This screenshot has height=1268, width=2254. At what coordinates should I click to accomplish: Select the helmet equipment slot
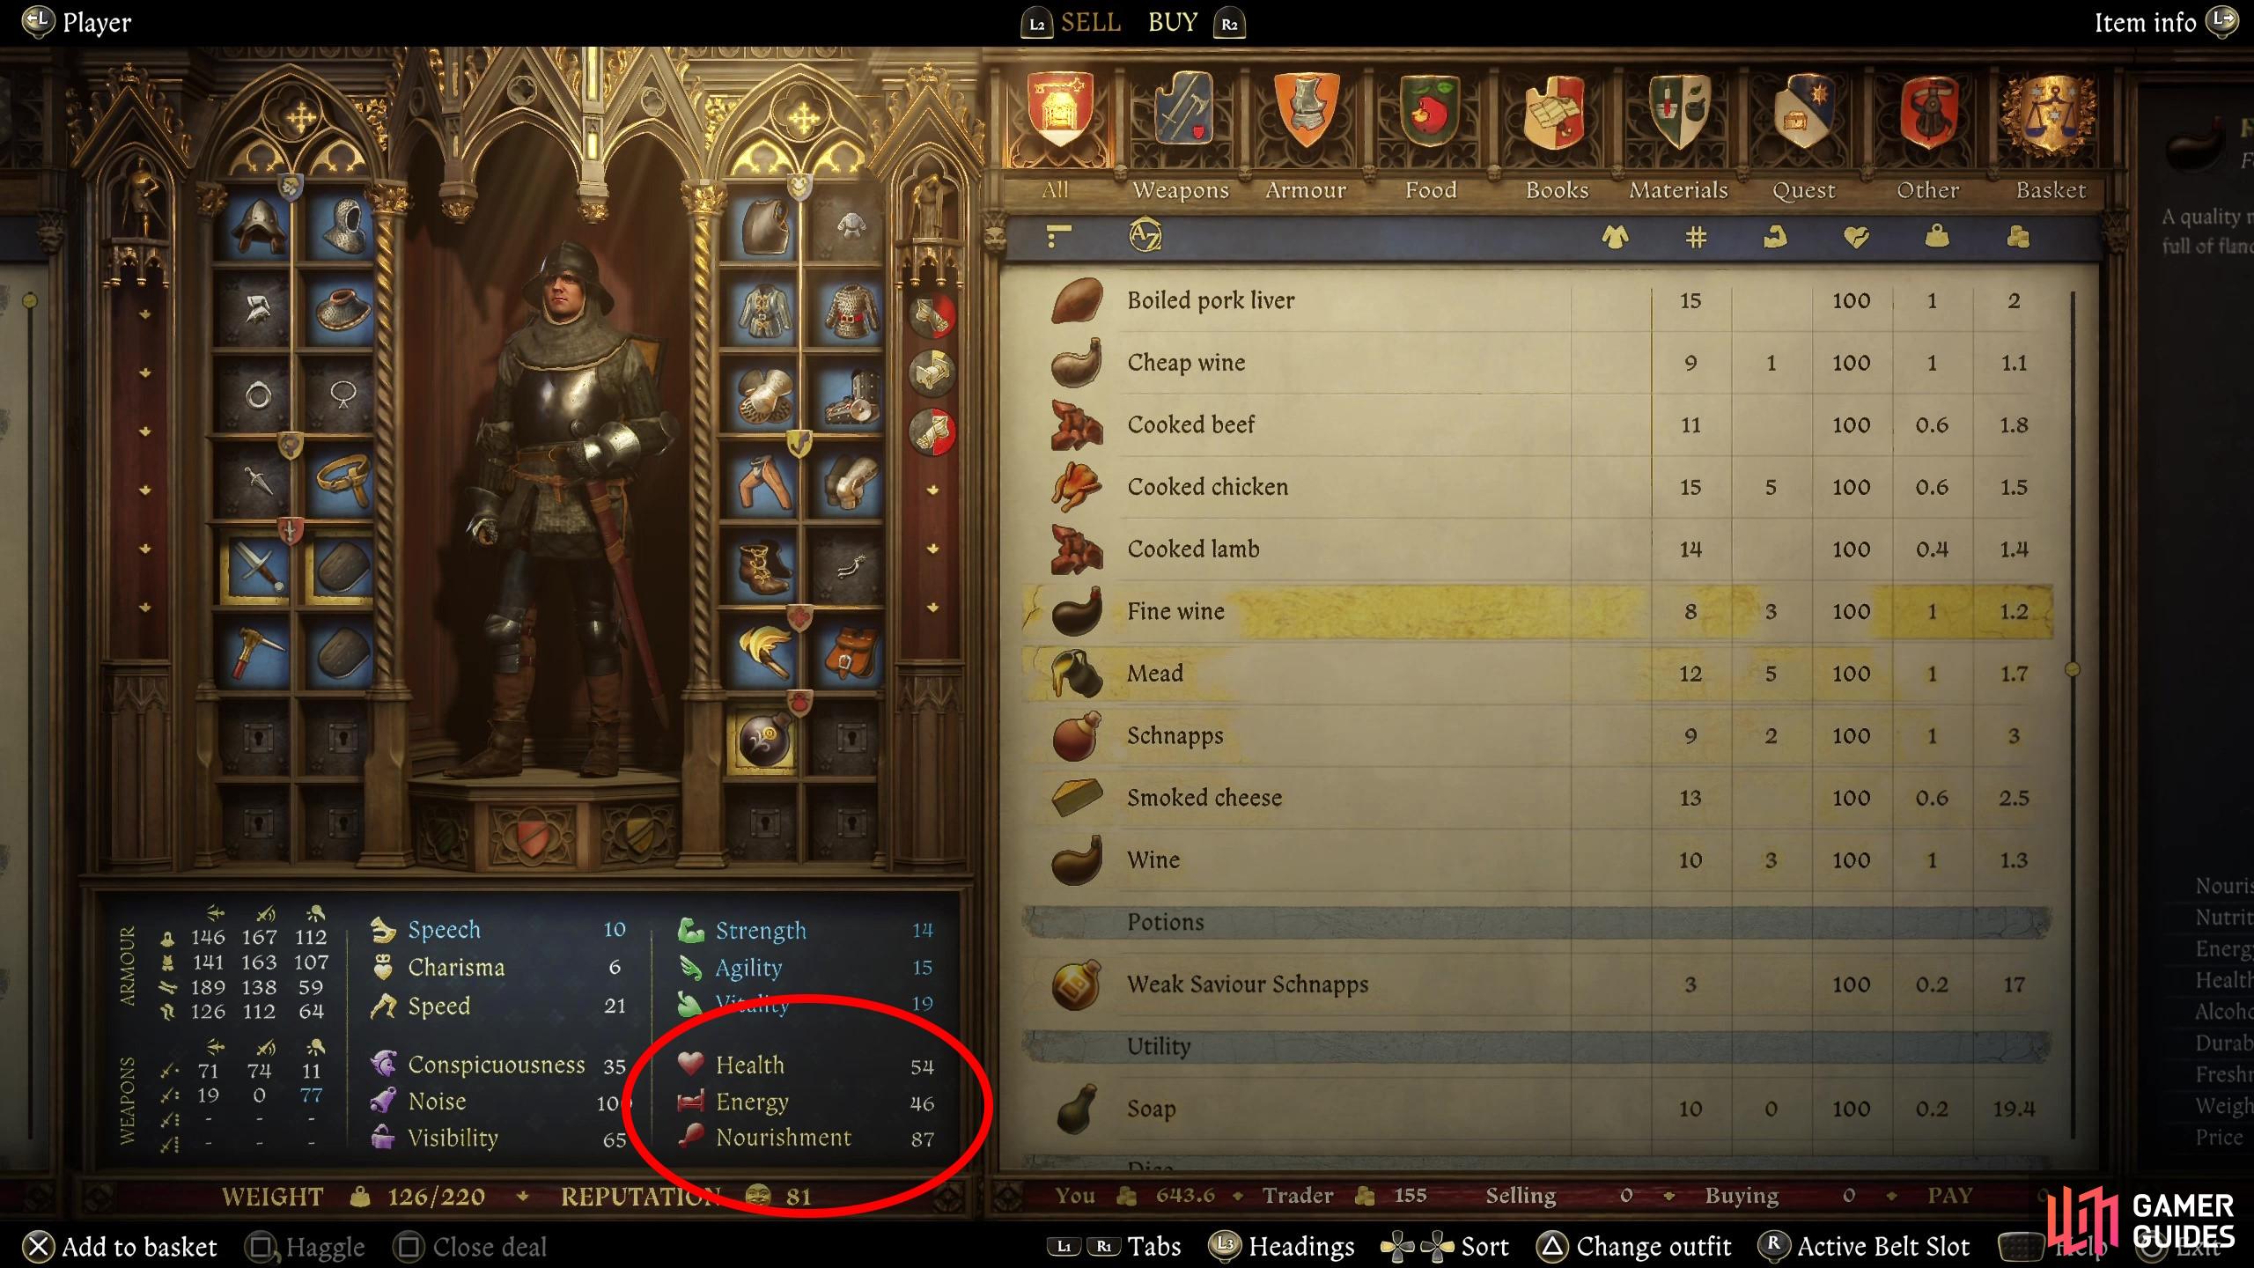coord(258,225)
